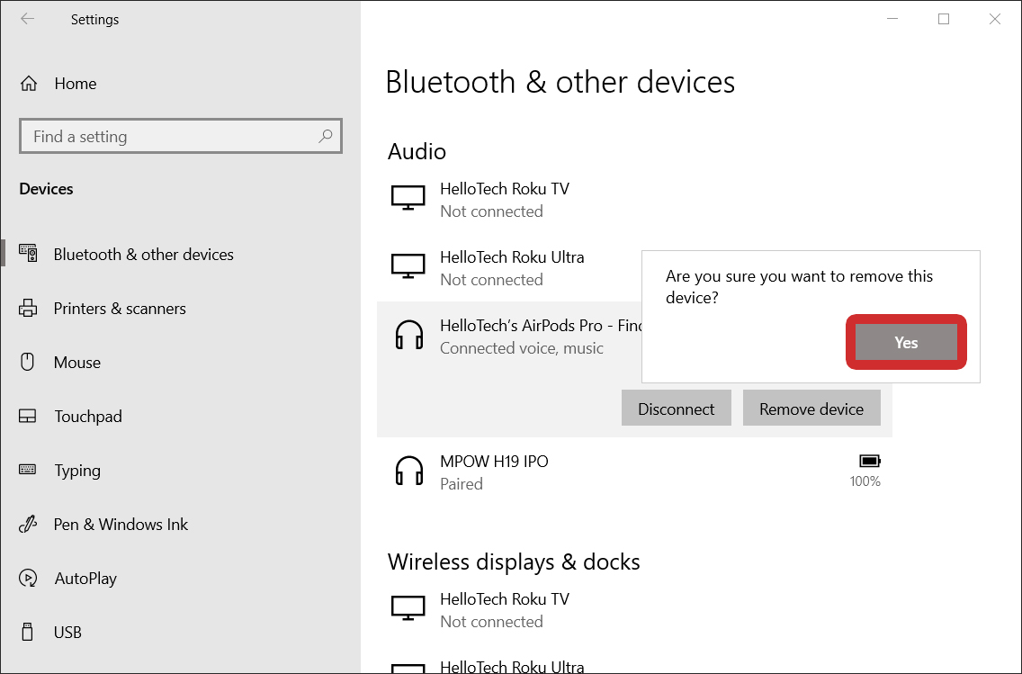1022x674 pixels.
Task: Click the Pen & Windows Ink icon
Action: tap(28, 524)
